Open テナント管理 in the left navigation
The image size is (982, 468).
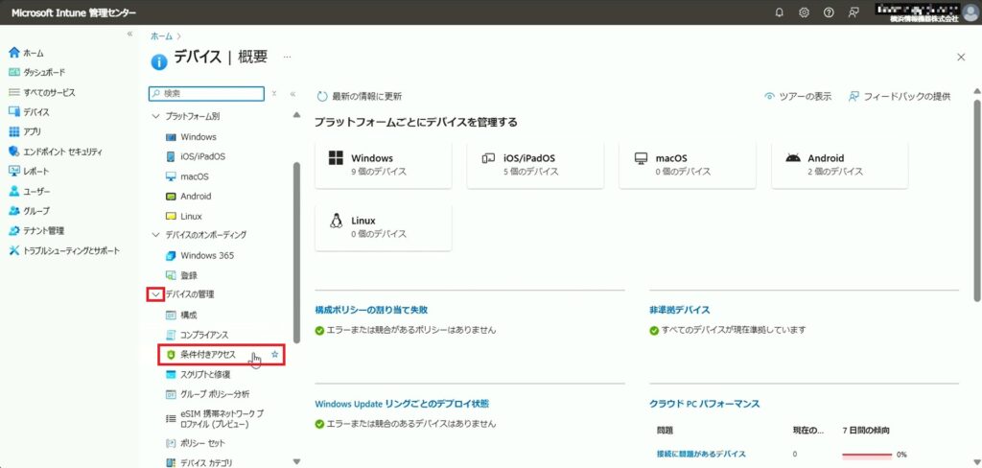36,230
